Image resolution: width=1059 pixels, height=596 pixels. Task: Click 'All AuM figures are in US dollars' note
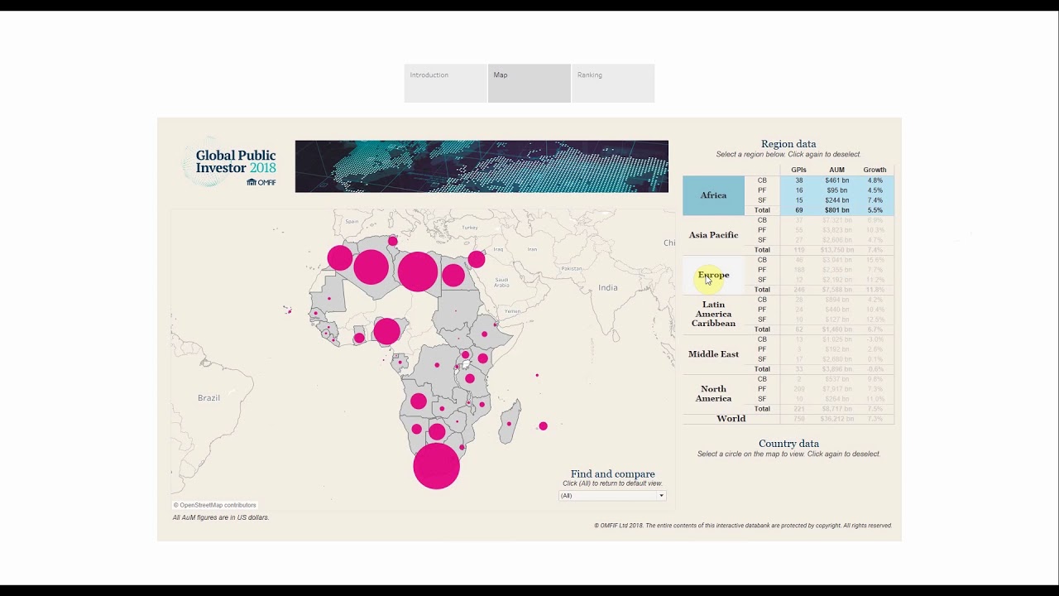[221, 517]
